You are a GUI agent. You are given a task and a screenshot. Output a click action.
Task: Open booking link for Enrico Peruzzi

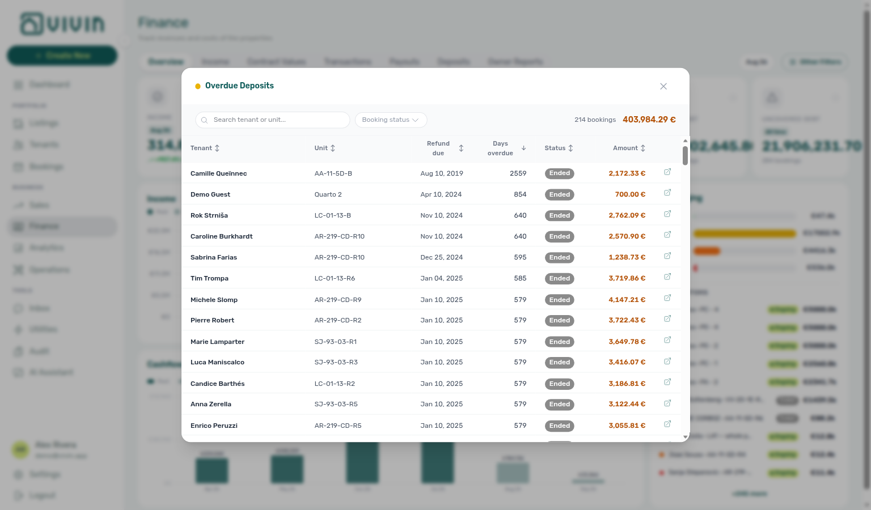click(667, 424)
